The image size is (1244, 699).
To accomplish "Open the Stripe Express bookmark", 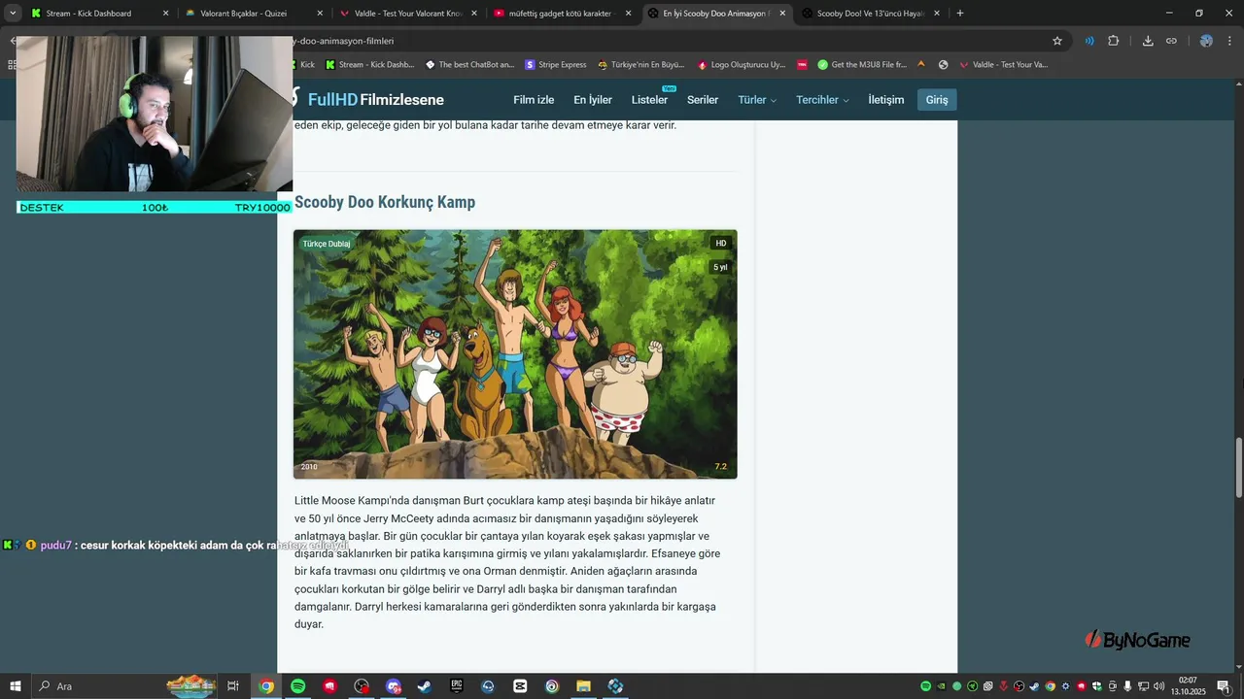I will coord(556,65).
